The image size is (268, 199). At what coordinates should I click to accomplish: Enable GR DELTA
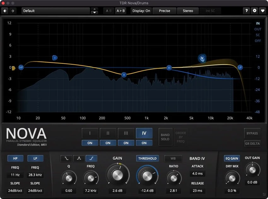[x=252, y=143]
